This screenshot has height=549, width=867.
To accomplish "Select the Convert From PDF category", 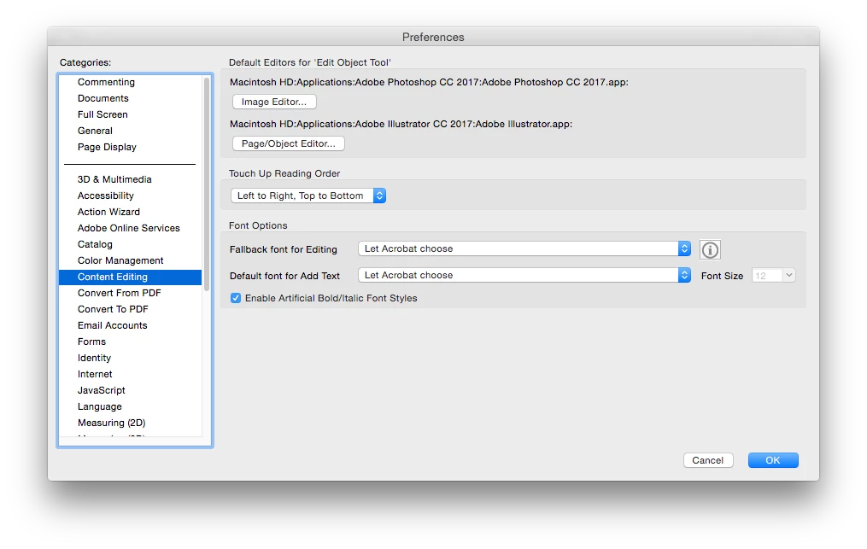I will tap(131, 293).
